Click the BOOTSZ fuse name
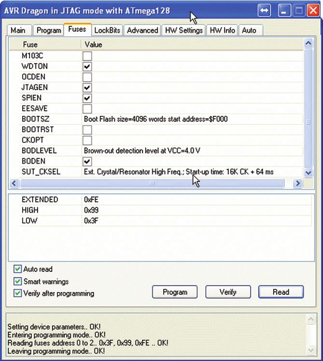 [35, 119]
